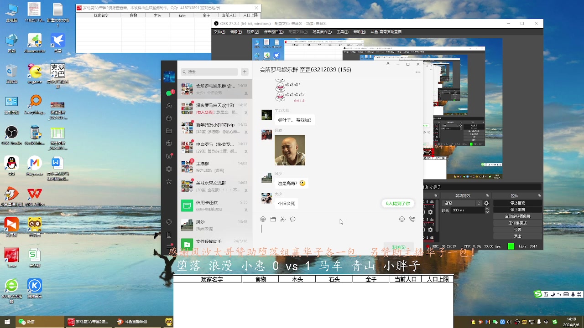Click 停止录制 button in OBS controls

coord(517,210)
